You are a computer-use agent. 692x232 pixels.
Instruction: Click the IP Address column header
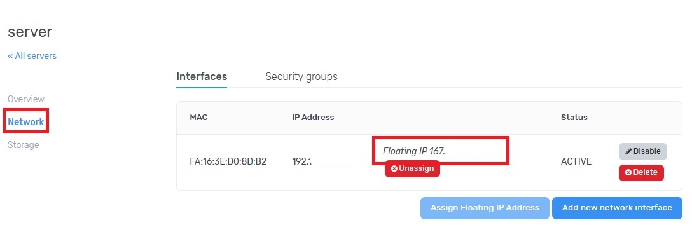[x=313, y=118]
